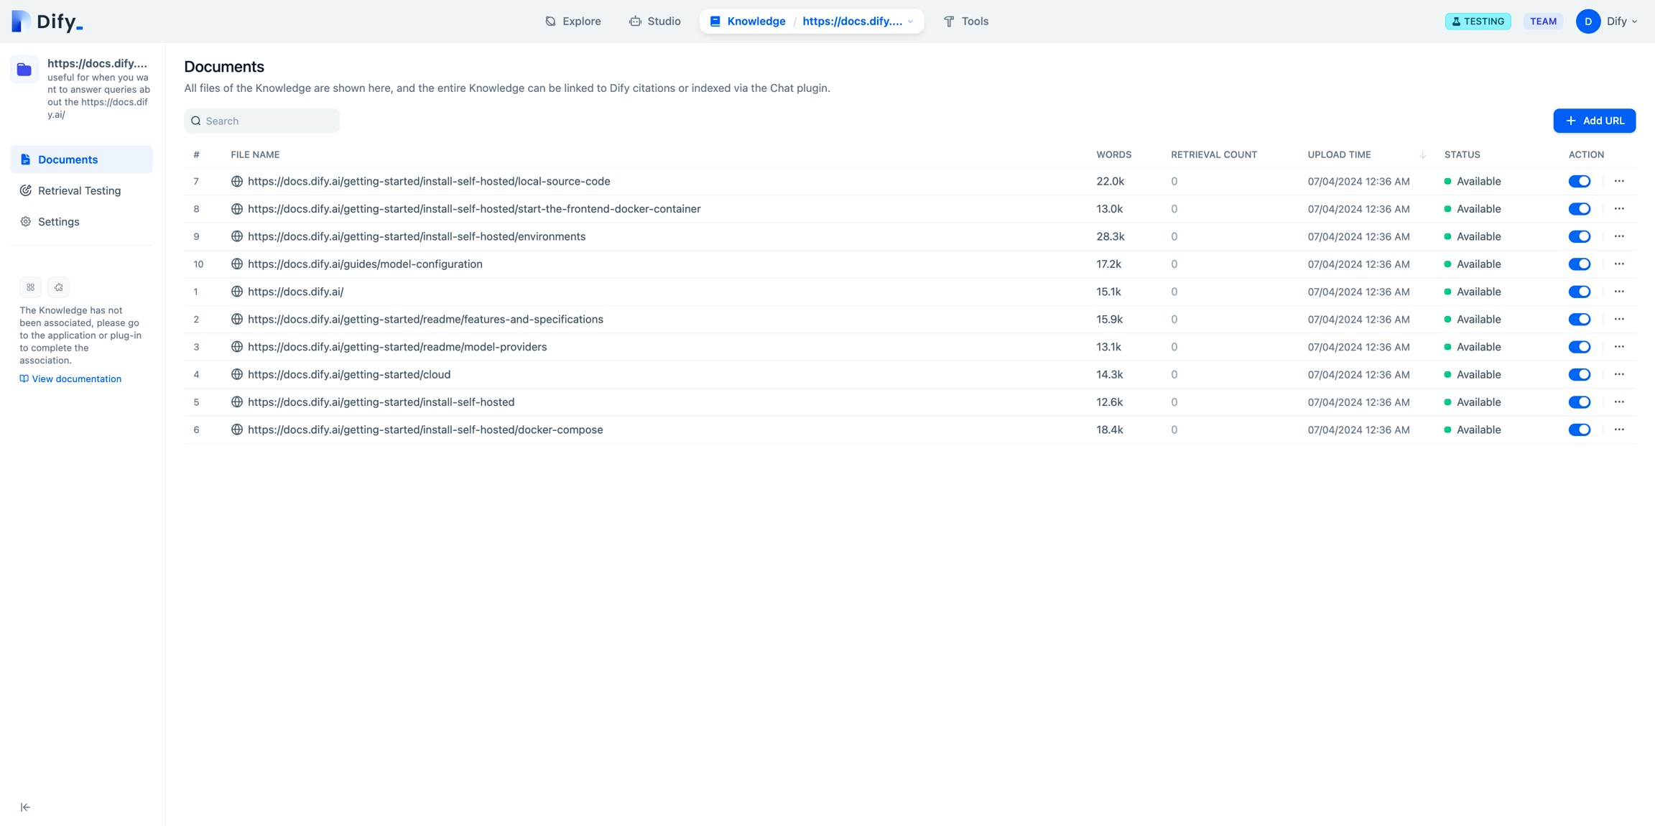Click the knowledge folder icon in sidebar

click(x=24, y=70)
